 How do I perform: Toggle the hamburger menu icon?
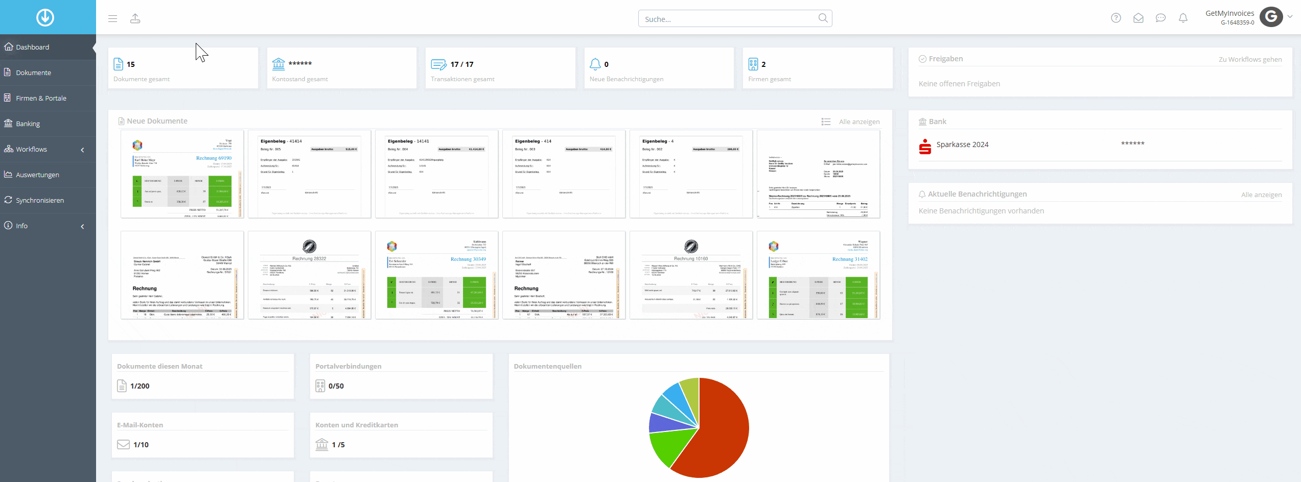113,18
